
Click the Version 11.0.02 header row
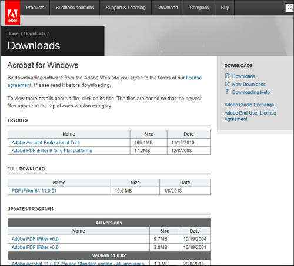pyautogui.click(x=109, y=255)
